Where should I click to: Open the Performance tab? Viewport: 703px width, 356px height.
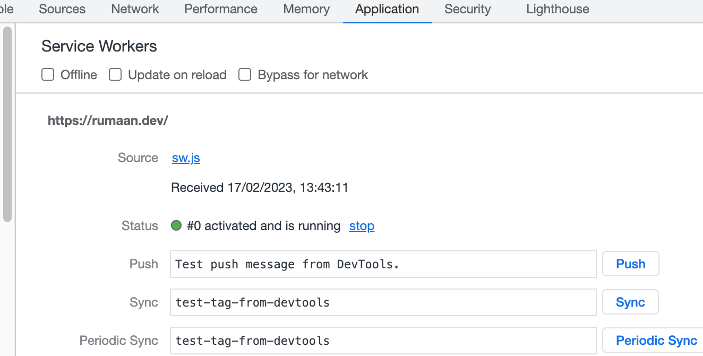[x=221, y=9]
